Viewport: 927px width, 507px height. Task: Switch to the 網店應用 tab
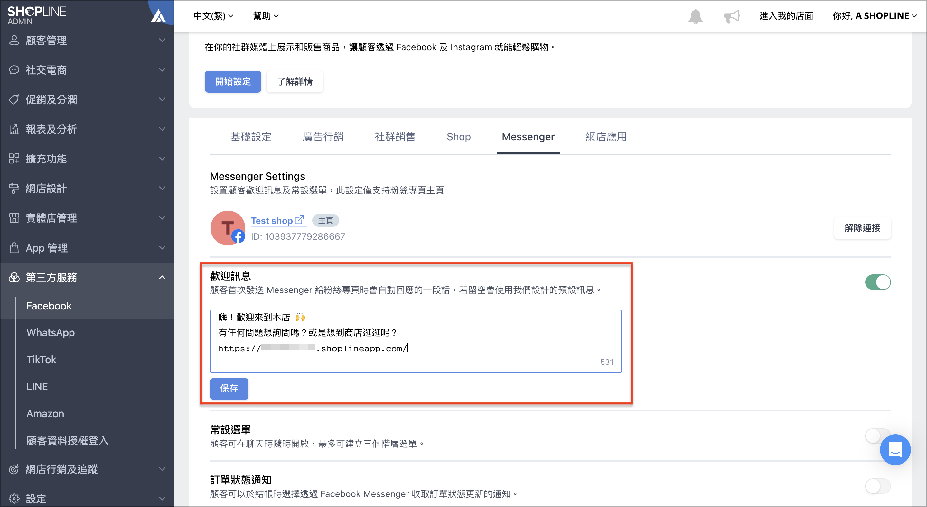point(606,137)
